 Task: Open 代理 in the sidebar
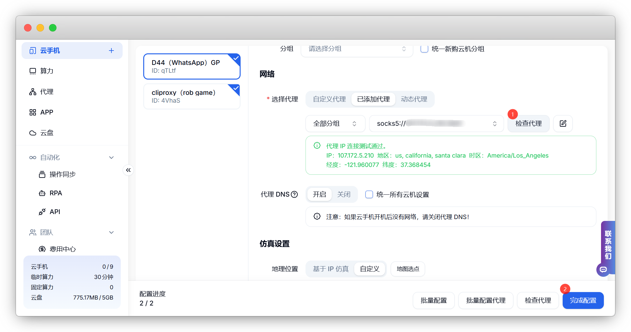(72, 92)
